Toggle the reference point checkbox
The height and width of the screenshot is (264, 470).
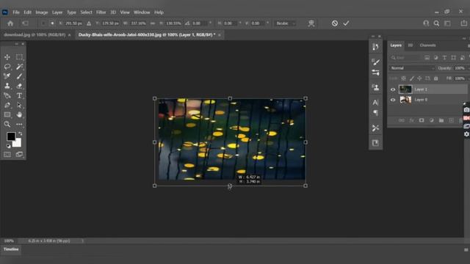[43, 23]
